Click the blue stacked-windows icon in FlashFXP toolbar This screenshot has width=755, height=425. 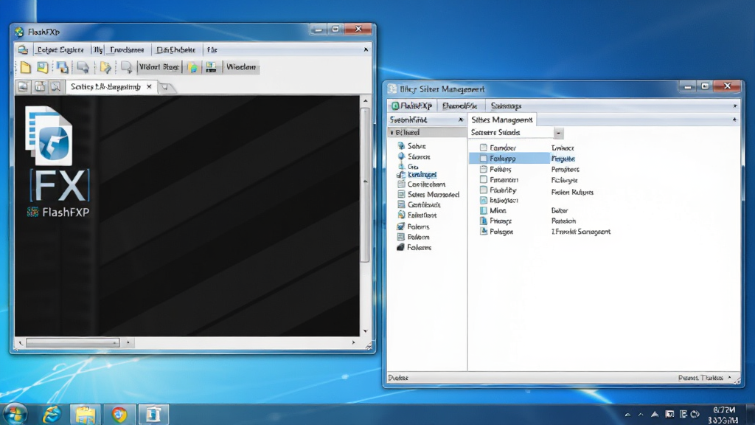pyautogui.click(x=62, y=67)
